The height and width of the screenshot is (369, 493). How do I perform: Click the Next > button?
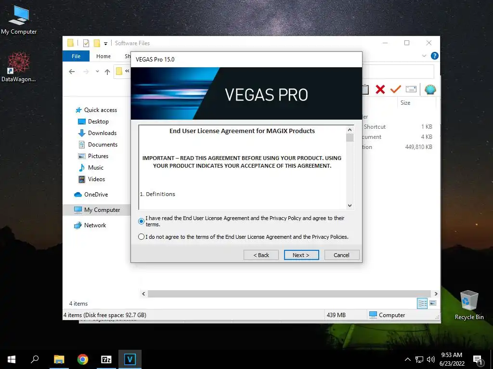point(301,255)
